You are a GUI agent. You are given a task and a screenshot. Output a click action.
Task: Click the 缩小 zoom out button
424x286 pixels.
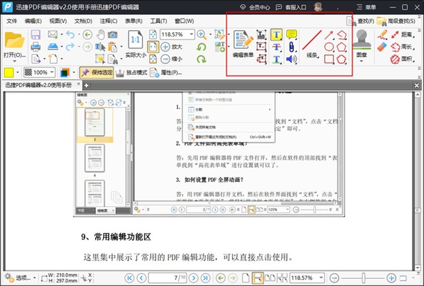[x=172, y=59]
